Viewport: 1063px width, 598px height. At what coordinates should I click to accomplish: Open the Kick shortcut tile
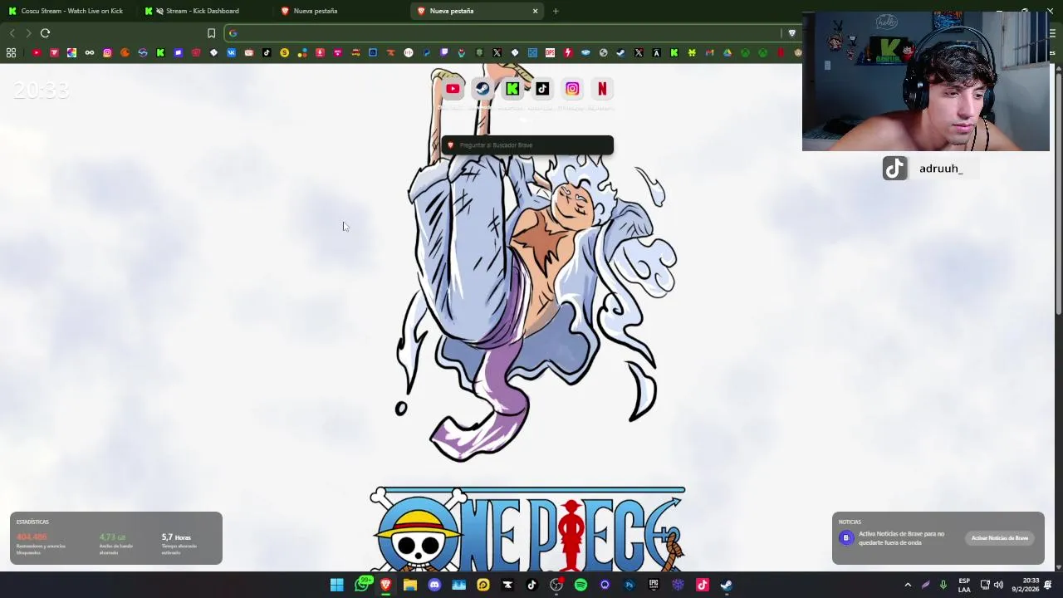pos(512,89)
